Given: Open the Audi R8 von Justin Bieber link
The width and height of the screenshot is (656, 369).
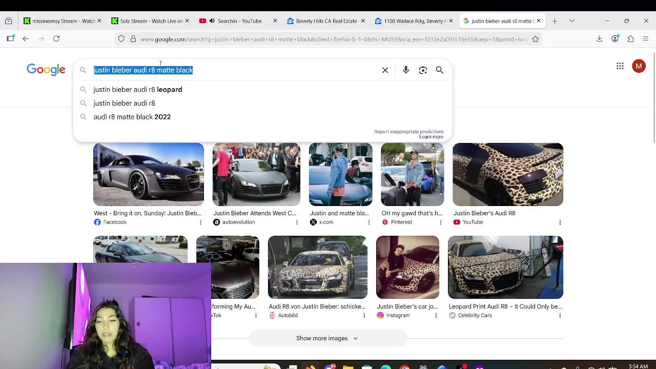Looking at the screenshot, I should [x=317, y=306].
